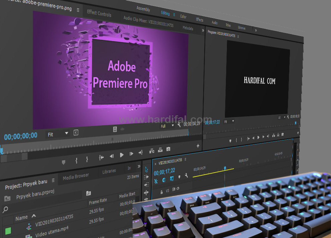Go to Out point in Source monitor
This screenshot has width=331, height=238.
point(140,152)
